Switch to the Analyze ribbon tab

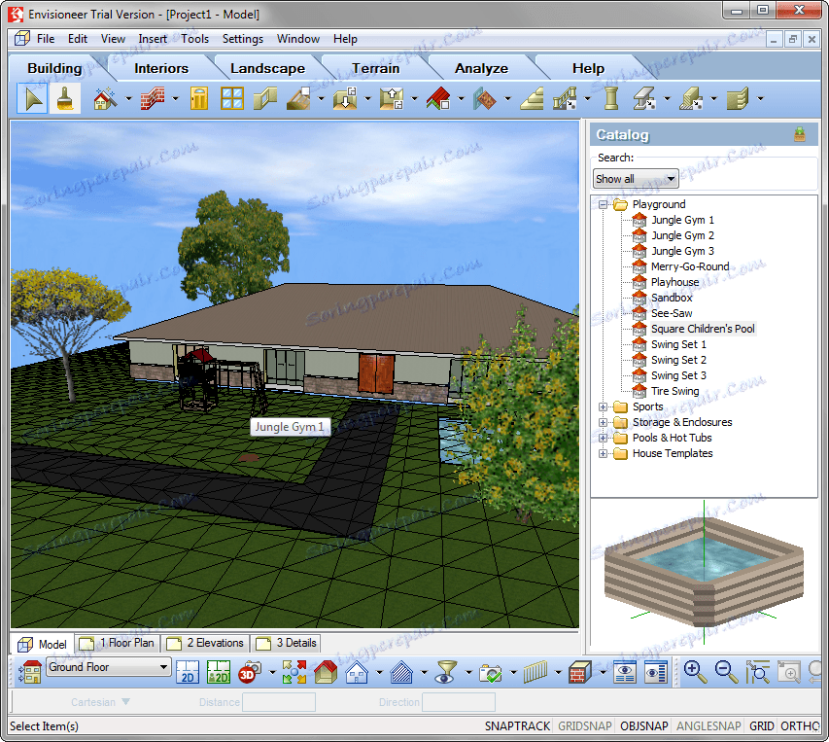click(x=481, y=68)
